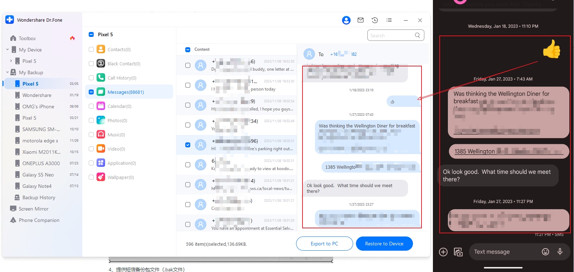This screenshot has height=272, width=574.
Task: Open the Toolbox section
Action: click(x=27, y=38)
